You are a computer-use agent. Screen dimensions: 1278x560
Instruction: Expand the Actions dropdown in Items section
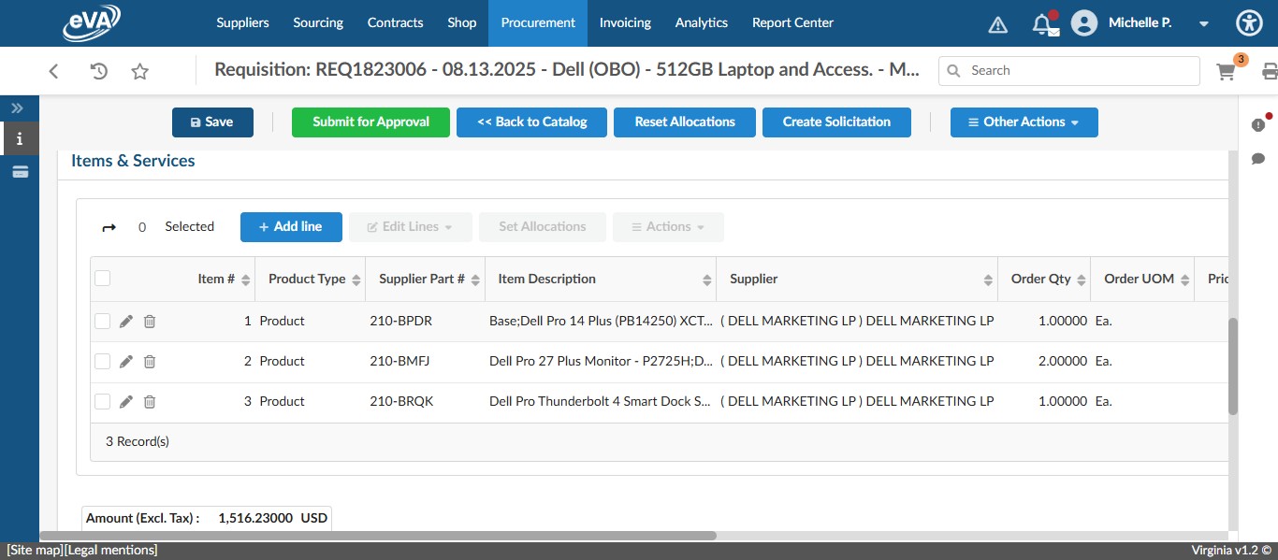[x=667, y=226]
